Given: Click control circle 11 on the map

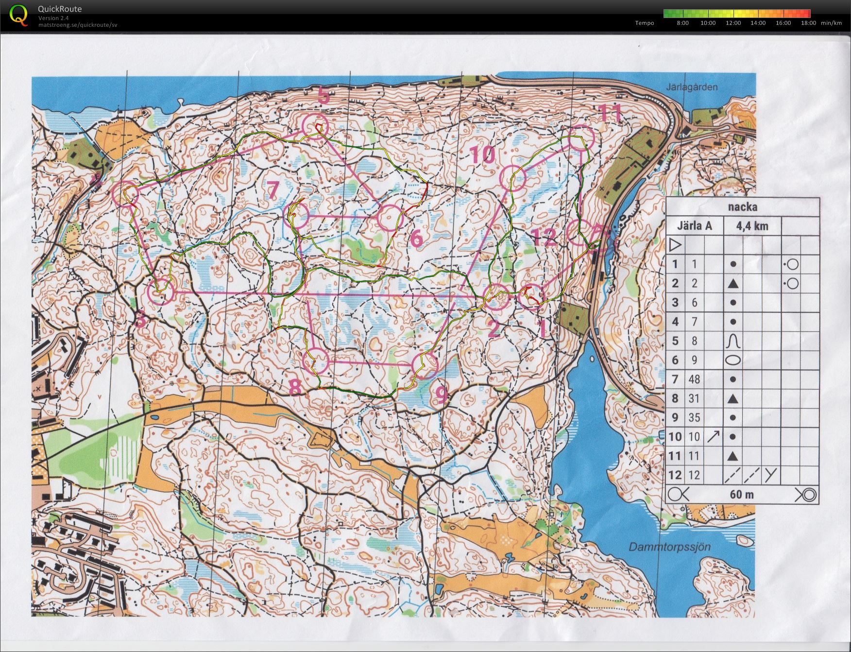Looking at the screenshot, I should [581, 138].
